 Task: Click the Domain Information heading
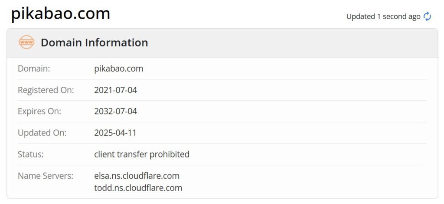[94, 43]
